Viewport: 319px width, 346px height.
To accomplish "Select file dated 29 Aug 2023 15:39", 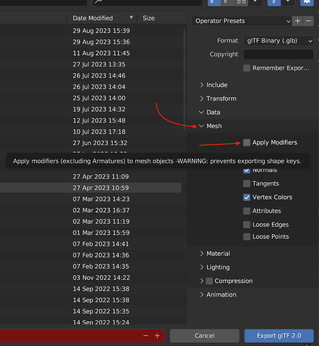I will point(91,31).
